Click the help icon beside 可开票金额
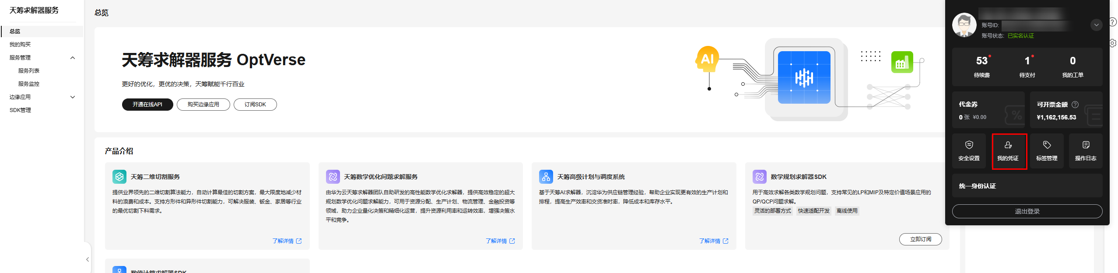 coord(1075,104)
